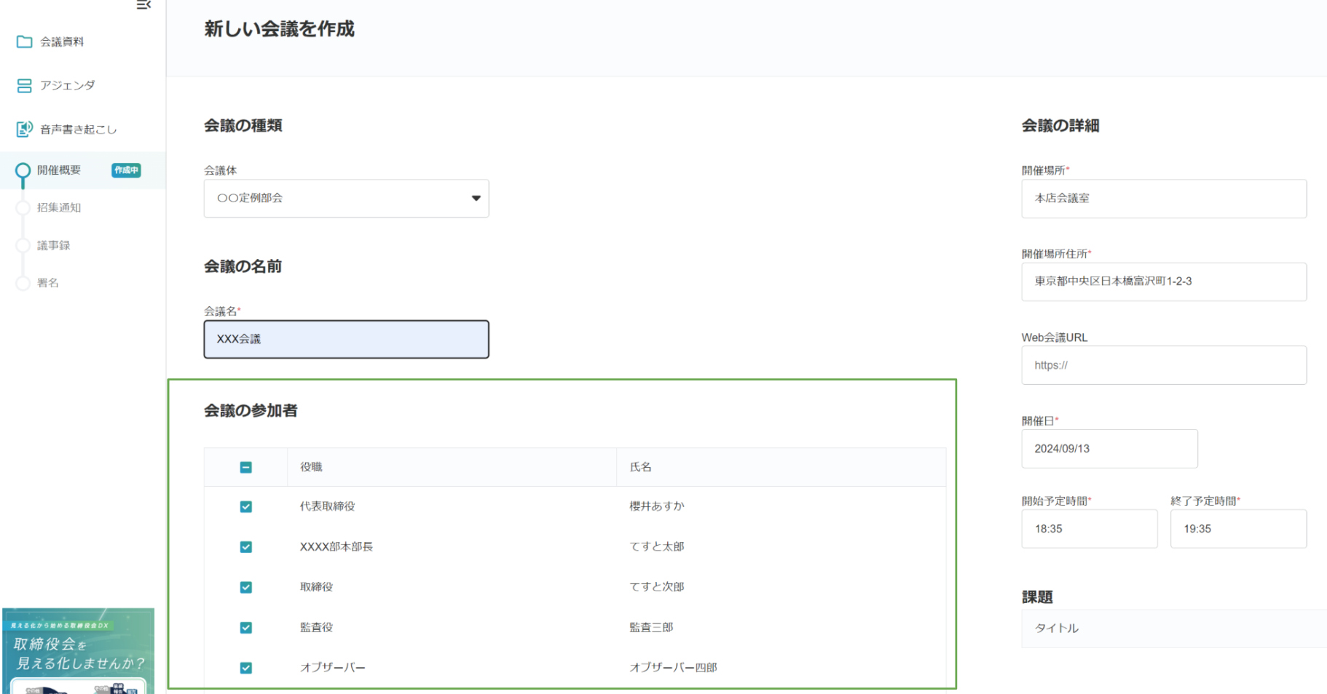
Task: Open the 署名 step
Action: coord(48,283)
